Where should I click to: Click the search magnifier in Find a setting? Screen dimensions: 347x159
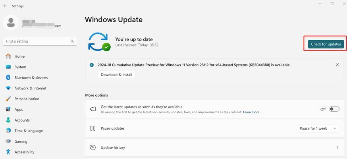(x=72, y=41)
